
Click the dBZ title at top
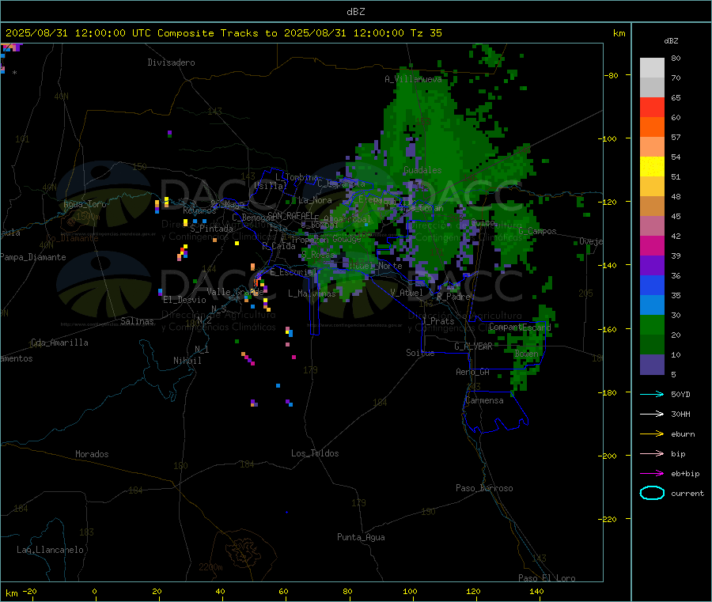[355, 12]
